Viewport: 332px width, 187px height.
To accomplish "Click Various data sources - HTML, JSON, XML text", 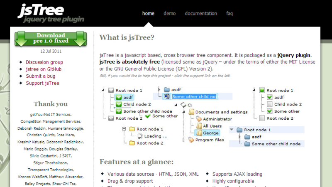I will coord(153,174).
